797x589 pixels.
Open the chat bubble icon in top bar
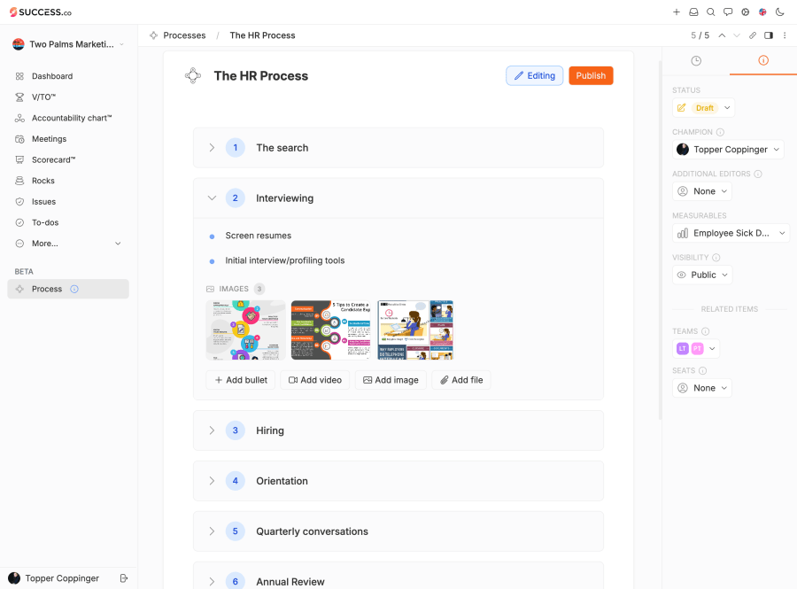click(x=728, y=12)
